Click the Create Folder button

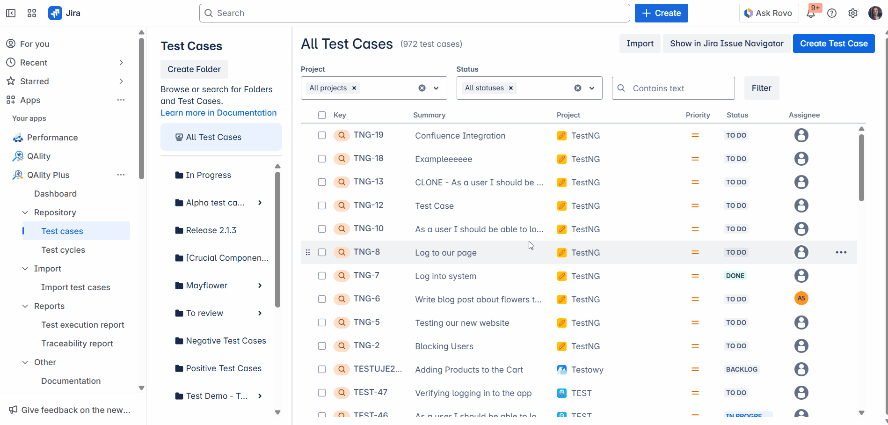[x=194, y=69]
